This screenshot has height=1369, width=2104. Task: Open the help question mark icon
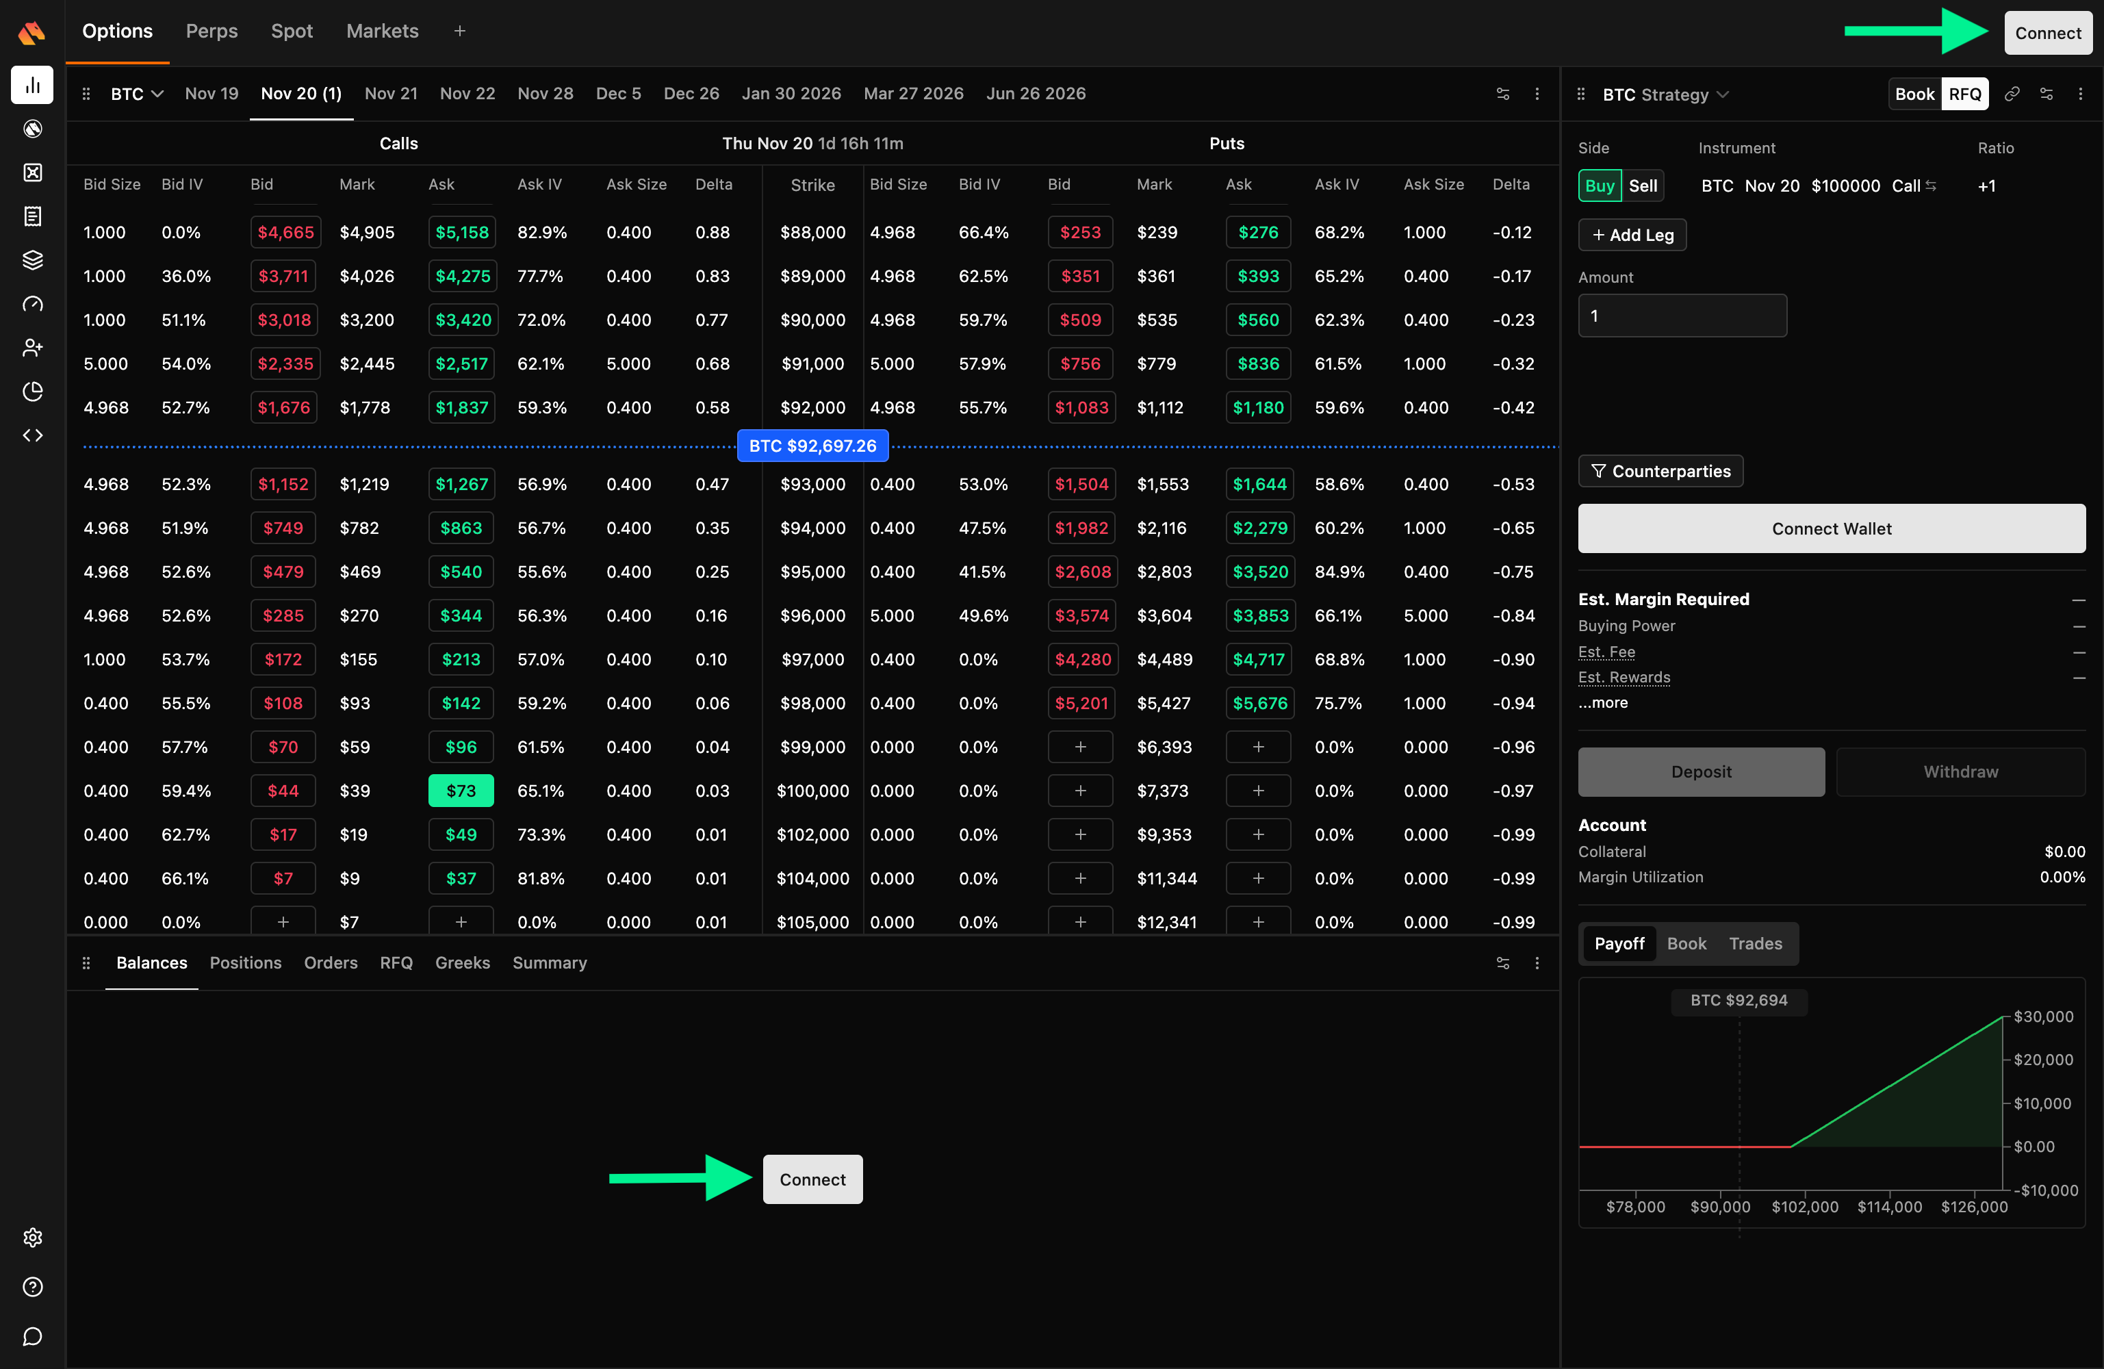click(33, 1287)
